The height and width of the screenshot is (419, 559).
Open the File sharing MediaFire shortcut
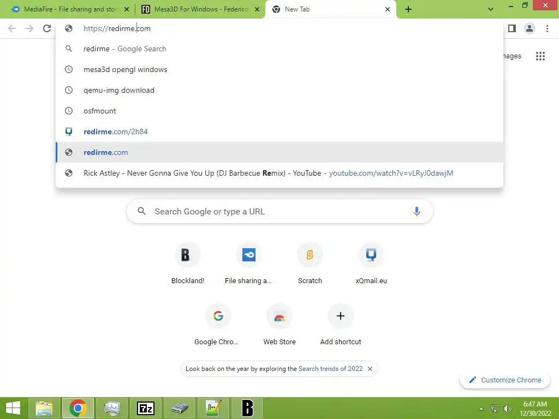coord(248,264)
